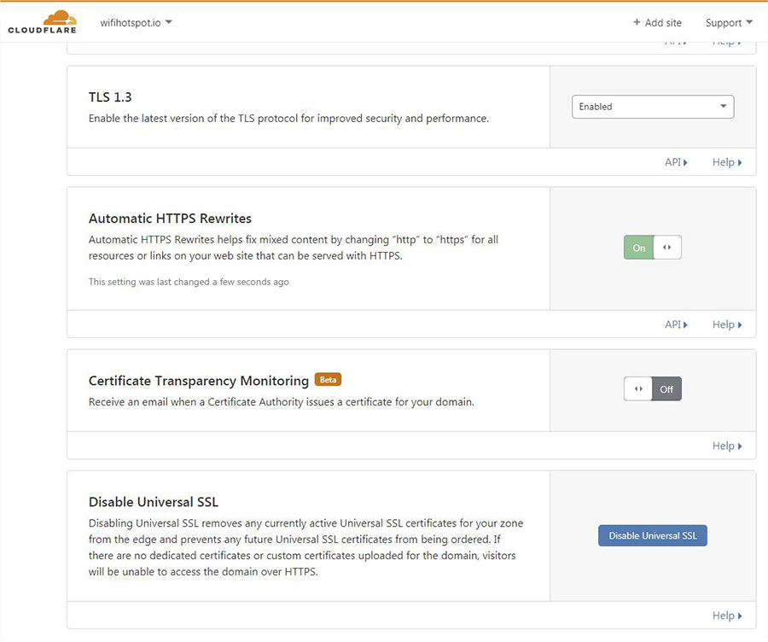Click the orange Beta badge
The height and width of the screenshot is (642, 768).
328,380
